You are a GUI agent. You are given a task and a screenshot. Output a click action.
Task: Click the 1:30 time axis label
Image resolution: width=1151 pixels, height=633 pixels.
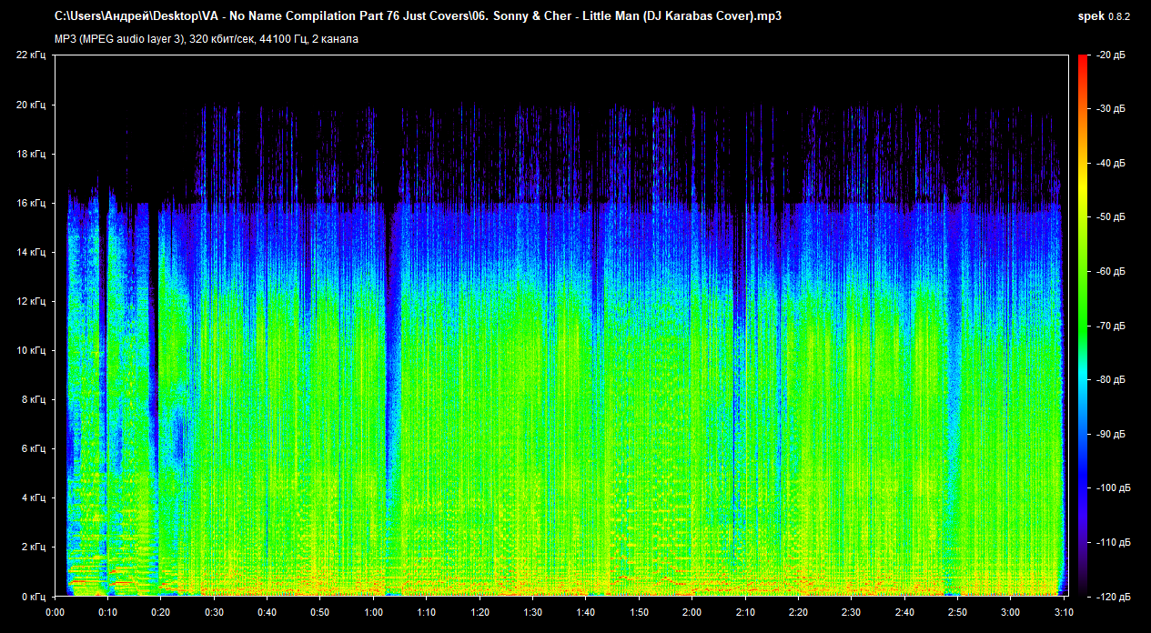[532, 612]
